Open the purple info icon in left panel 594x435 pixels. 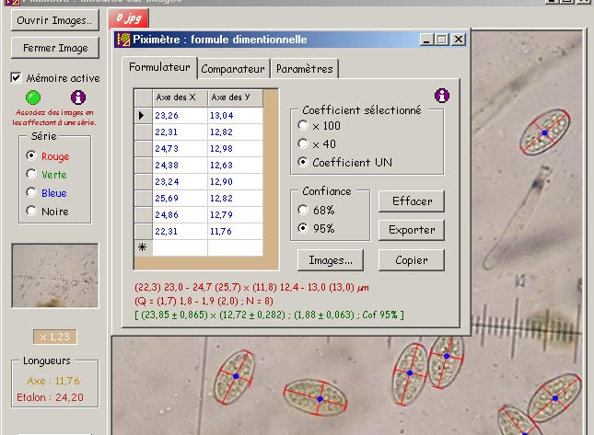tap(78, 97)
